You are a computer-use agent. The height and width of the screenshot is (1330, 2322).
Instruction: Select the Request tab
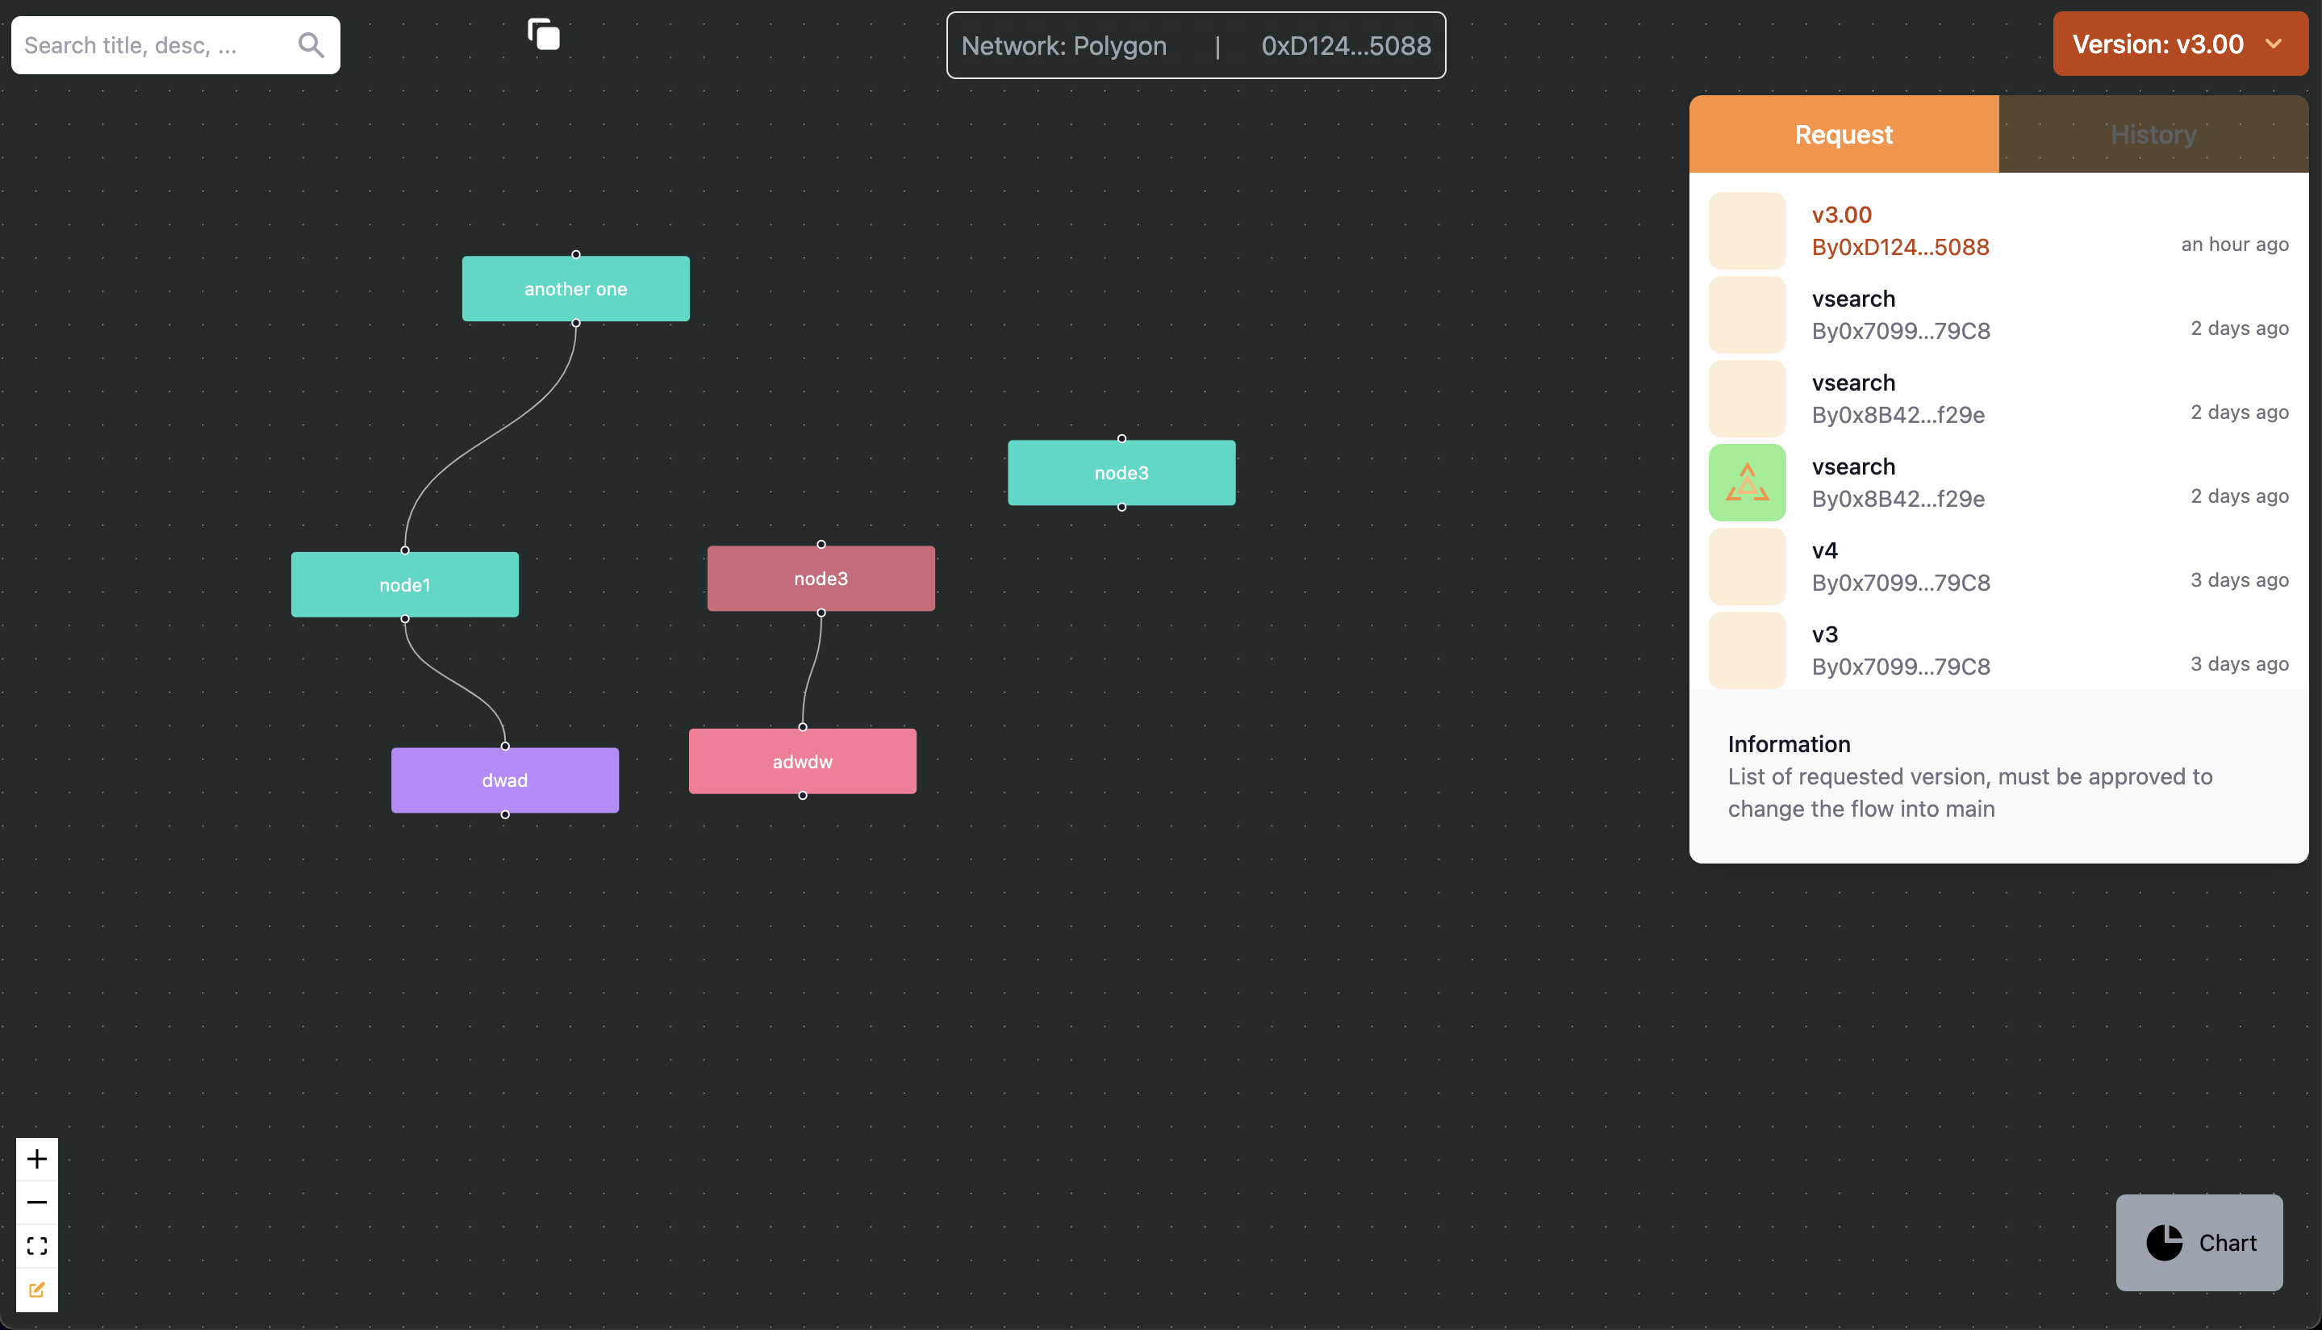pyautogui.click(x=1843, y=134)
